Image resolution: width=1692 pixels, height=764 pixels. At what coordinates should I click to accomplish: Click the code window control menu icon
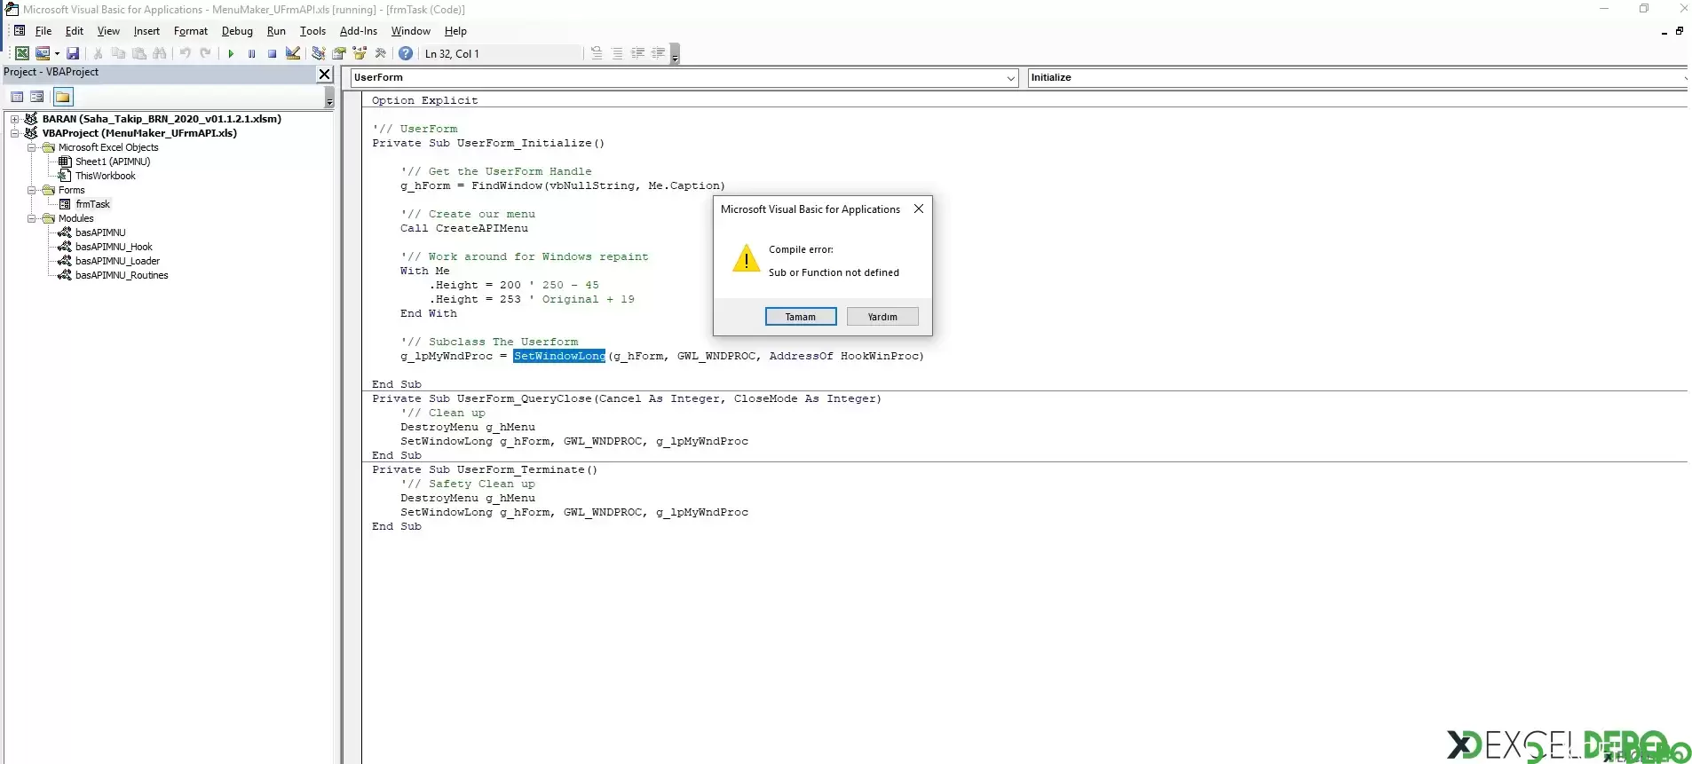click(20, 31)
